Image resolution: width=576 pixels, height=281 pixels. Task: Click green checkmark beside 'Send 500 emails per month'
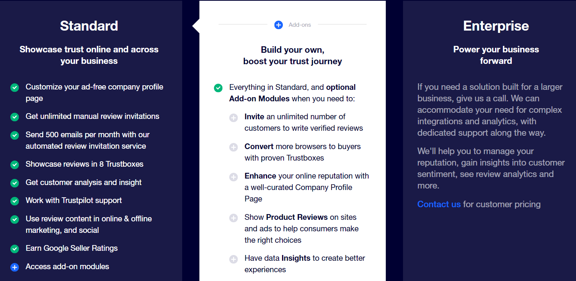click(15, 135)
